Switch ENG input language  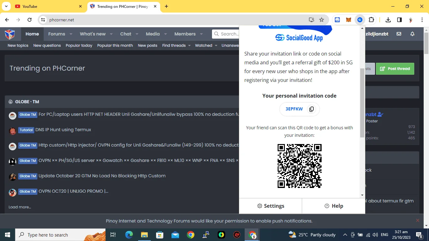[384, 235]
